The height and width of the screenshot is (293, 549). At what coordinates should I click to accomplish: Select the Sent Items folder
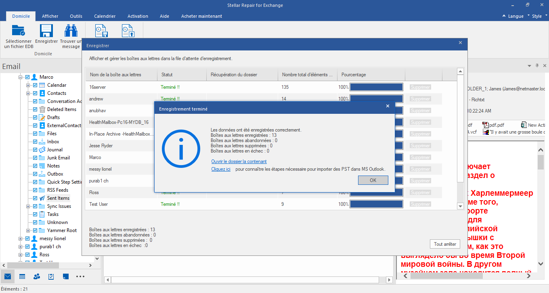[x=58, y=198]
